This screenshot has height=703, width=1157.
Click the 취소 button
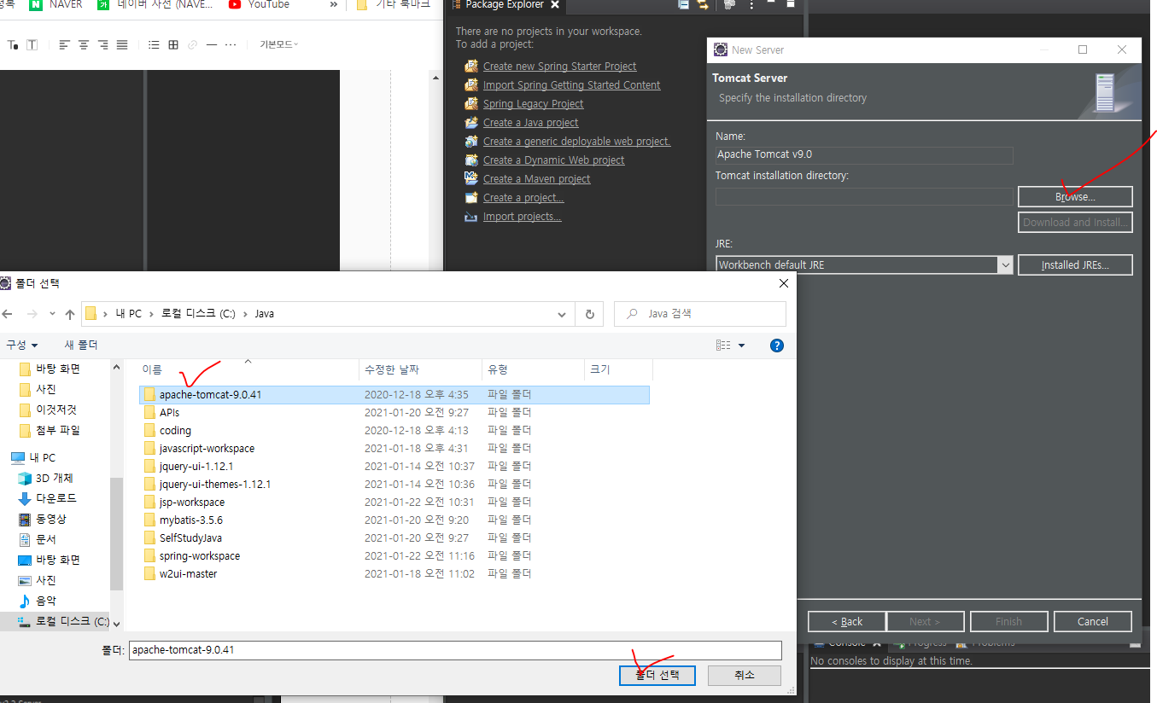coord(745,675)
